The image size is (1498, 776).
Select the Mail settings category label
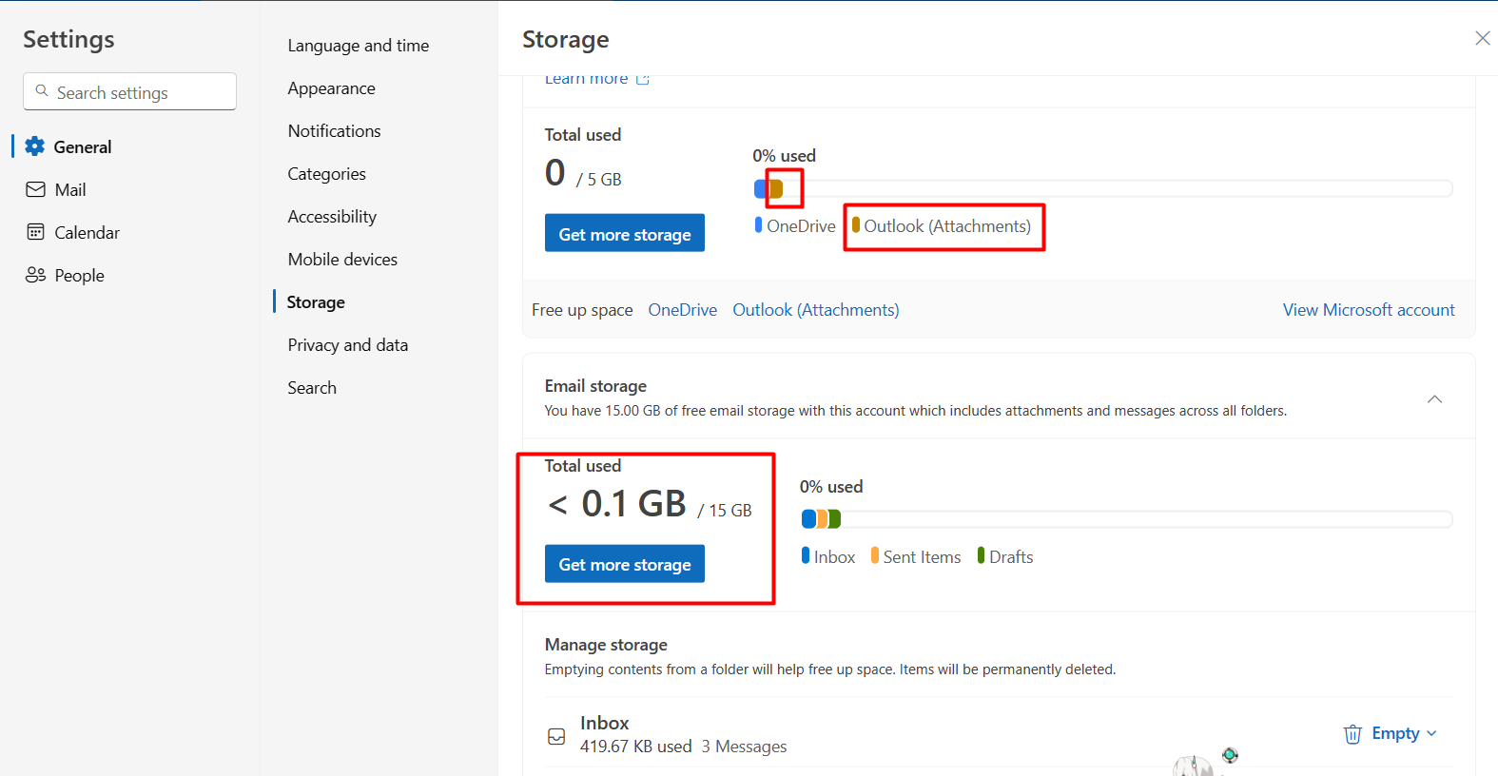[70, 190]
